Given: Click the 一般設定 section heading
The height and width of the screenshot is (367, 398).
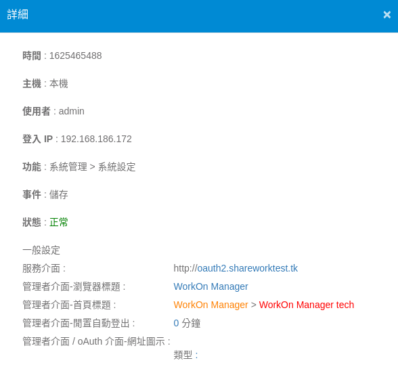Looking at the screenshot, I should coord(41,250).
